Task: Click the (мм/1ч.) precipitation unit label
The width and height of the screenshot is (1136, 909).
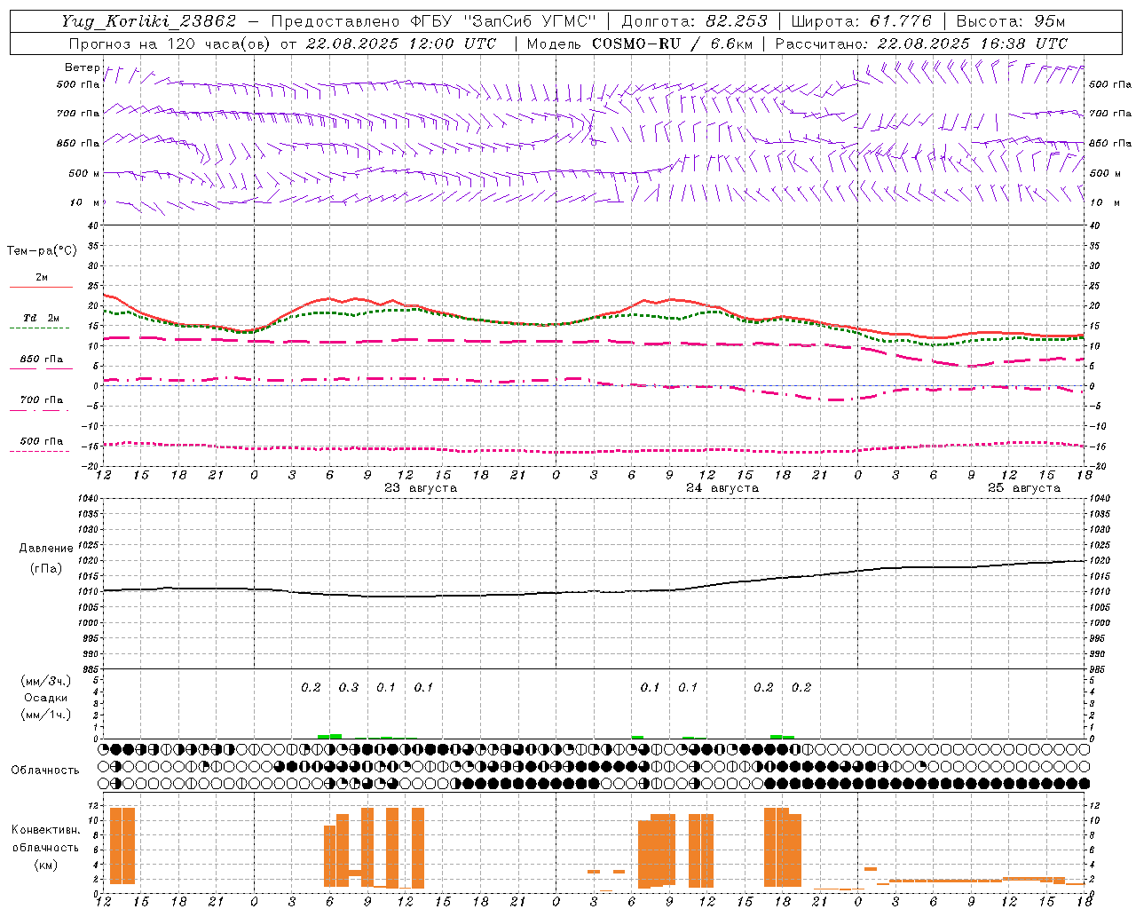Action: [46, 715]
